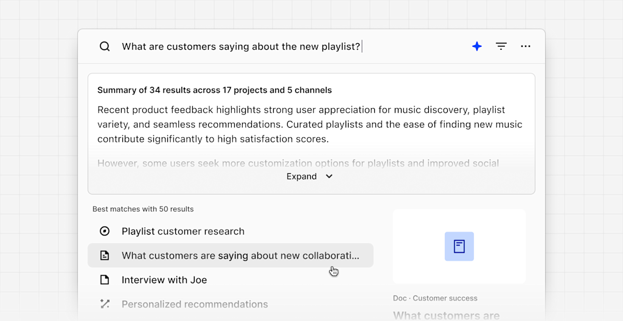Click the chevron next to Expand

pyautogui.click(x=329, y=176)
